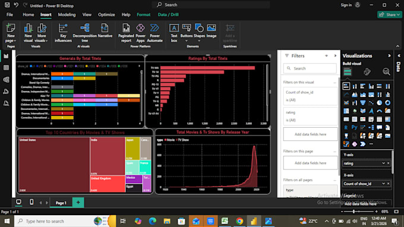Switch to mobile layout view
Viewport: 404px width, 227px height.
coord(31,202)
